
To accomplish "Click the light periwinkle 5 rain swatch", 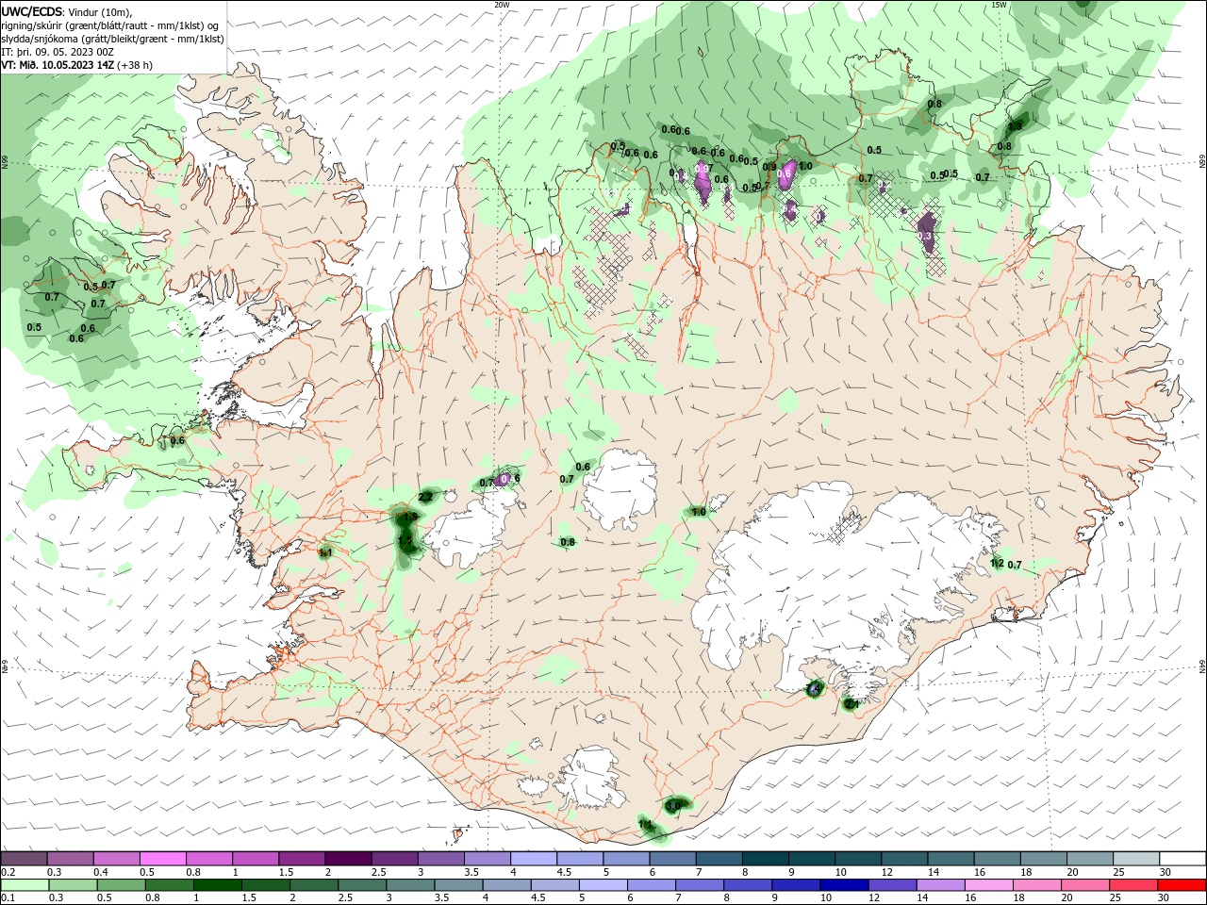I will click(x=603, y=885).
